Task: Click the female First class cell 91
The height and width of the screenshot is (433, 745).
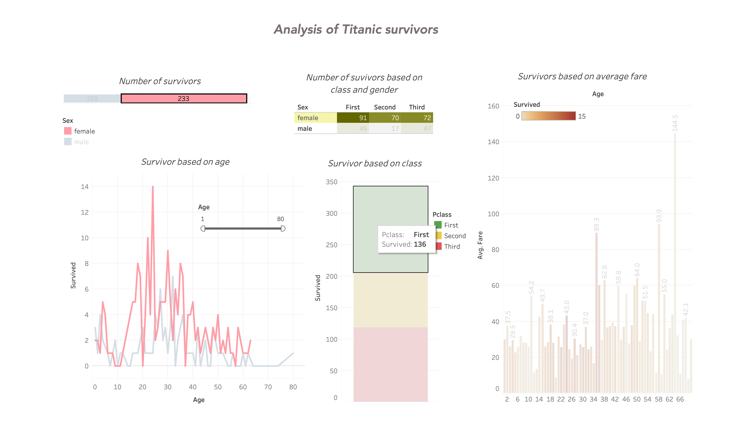Action: pyautogui.click(x=353, y=118)
